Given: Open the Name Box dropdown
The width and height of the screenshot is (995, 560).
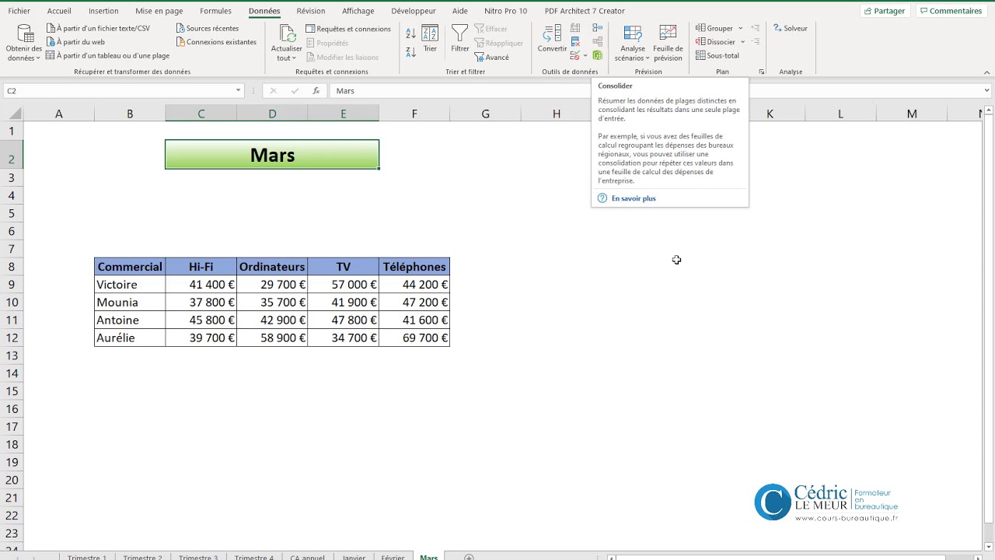Looking at the screenshot, I should pyautogui.click(x=238, y=91).
